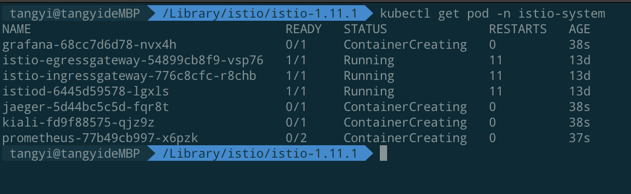Click the Running status of istiod

click(x=369, y=91)
